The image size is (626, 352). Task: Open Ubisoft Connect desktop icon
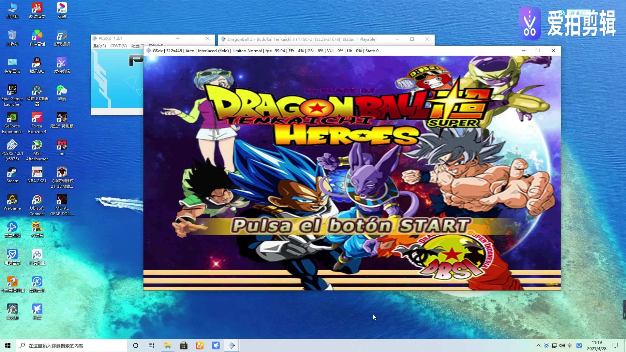tap(37, 205)
